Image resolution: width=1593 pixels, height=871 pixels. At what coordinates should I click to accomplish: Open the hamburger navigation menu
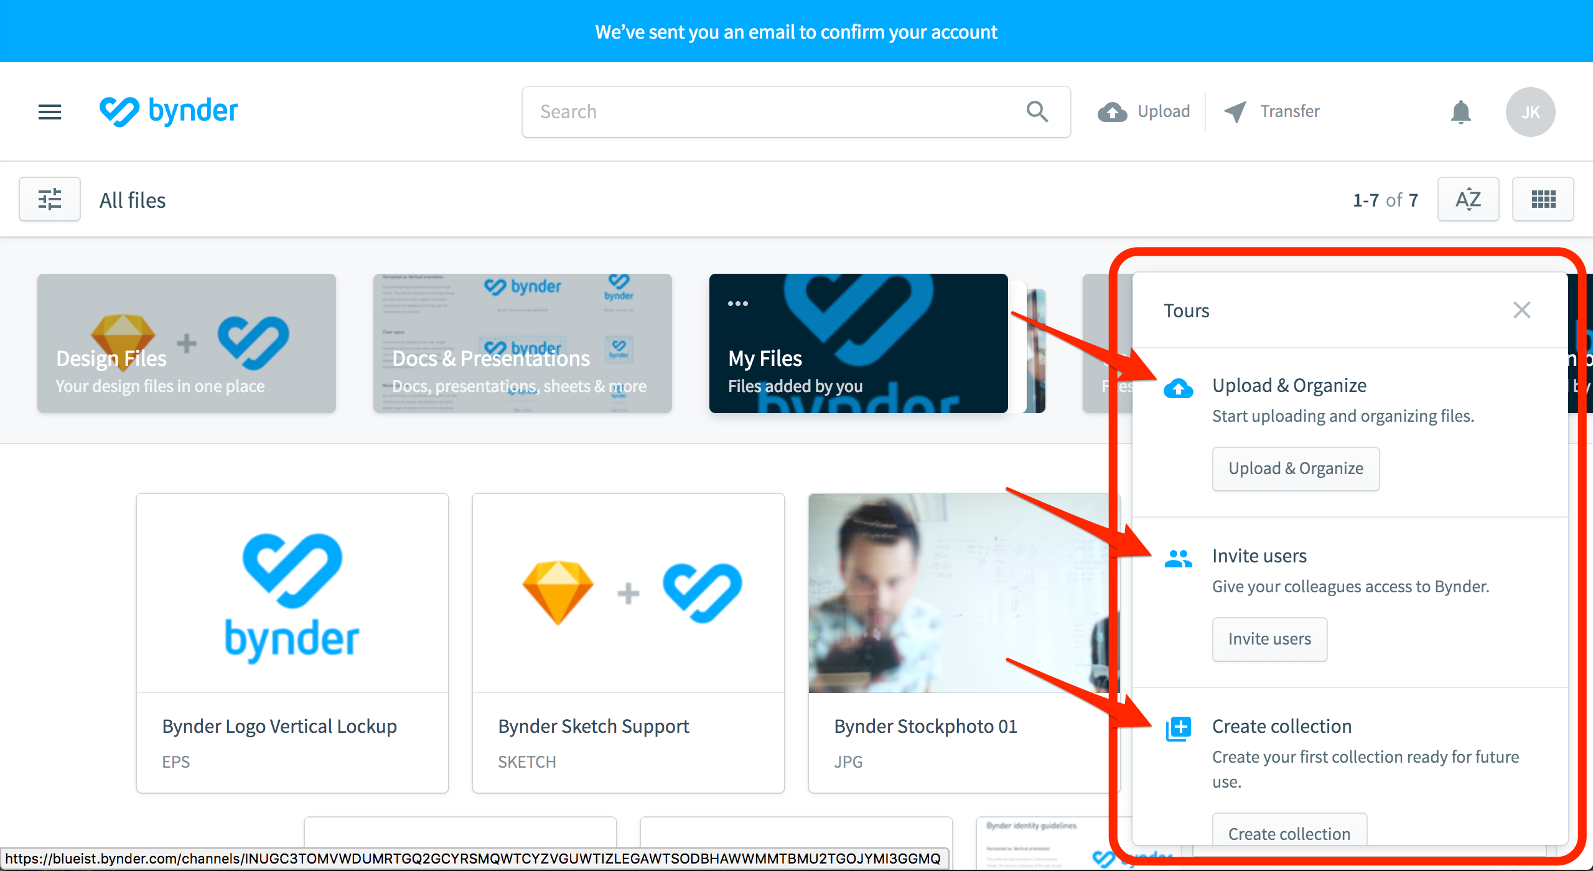(x=50, y=112)
